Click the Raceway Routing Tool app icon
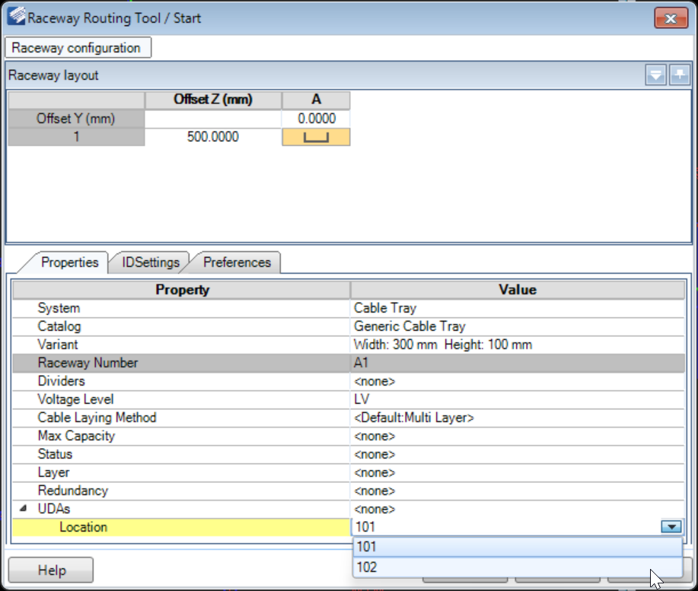The height and width of the screenshot is (591, 698). (x=17, y=17)
